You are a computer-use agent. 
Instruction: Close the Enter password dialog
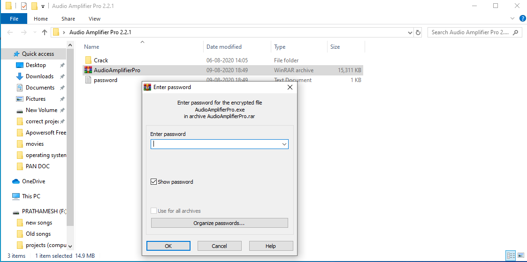290,87
